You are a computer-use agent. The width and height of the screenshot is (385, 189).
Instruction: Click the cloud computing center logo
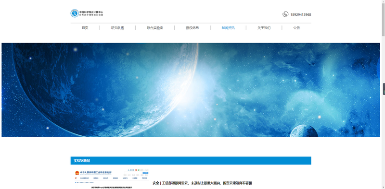[x=75, y=13]
